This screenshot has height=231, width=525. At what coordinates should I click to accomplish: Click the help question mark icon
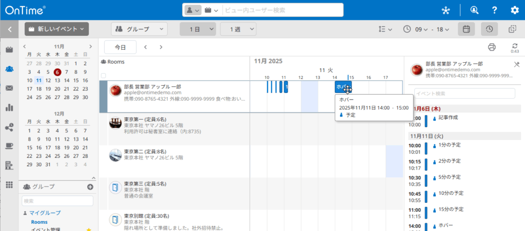(x=494, y=10)
